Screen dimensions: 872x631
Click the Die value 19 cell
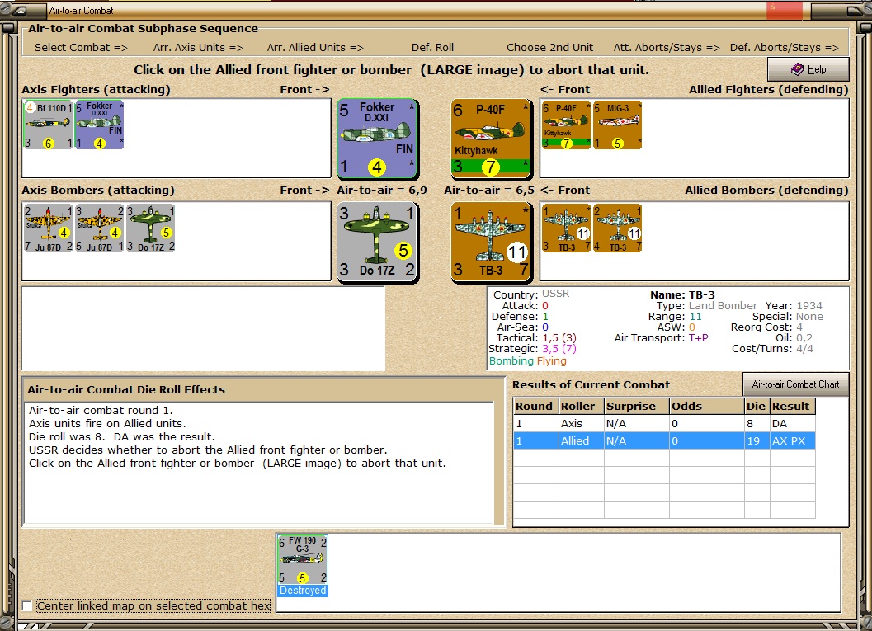click(x=757, y=440)
